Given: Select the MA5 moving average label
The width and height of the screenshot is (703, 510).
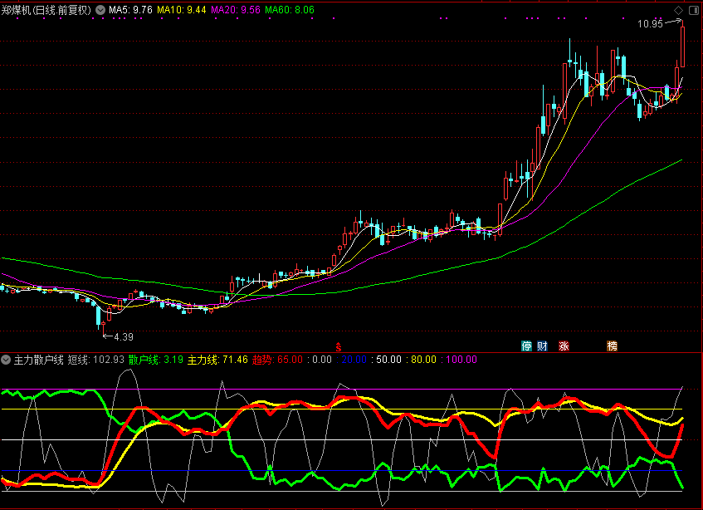Looking at the screenshot, I should pos(130,10).
